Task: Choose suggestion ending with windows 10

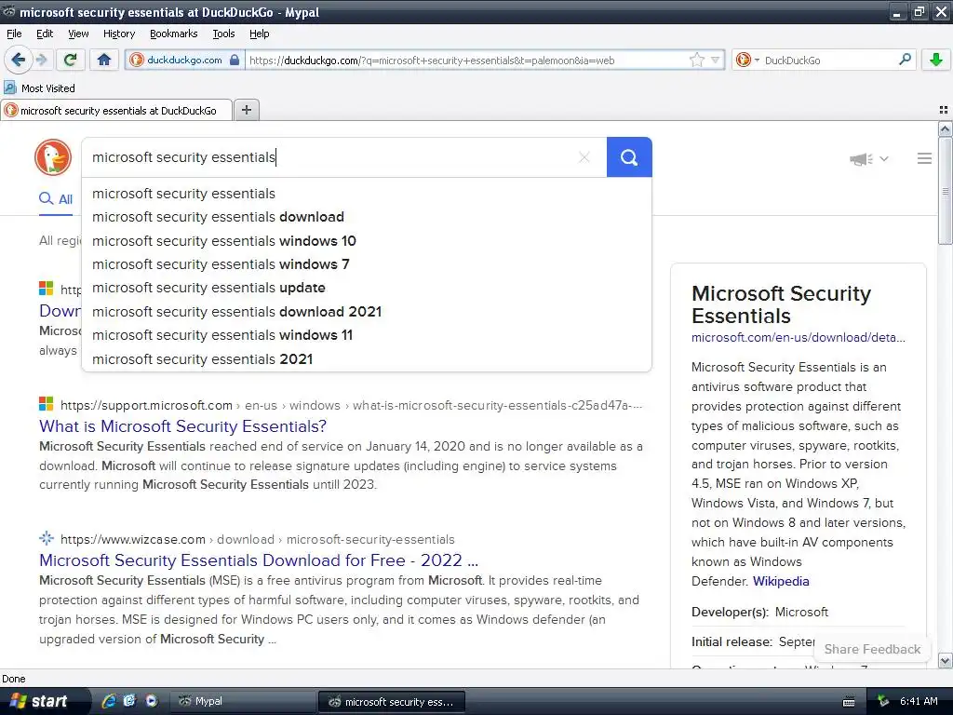Action: click(367, 241)
